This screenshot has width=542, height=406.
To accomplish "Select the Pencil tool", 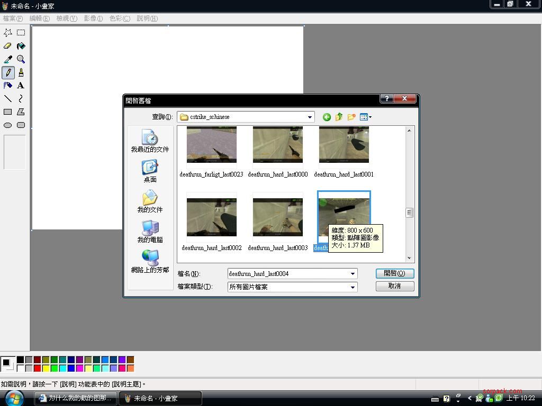I will (8, 72).
